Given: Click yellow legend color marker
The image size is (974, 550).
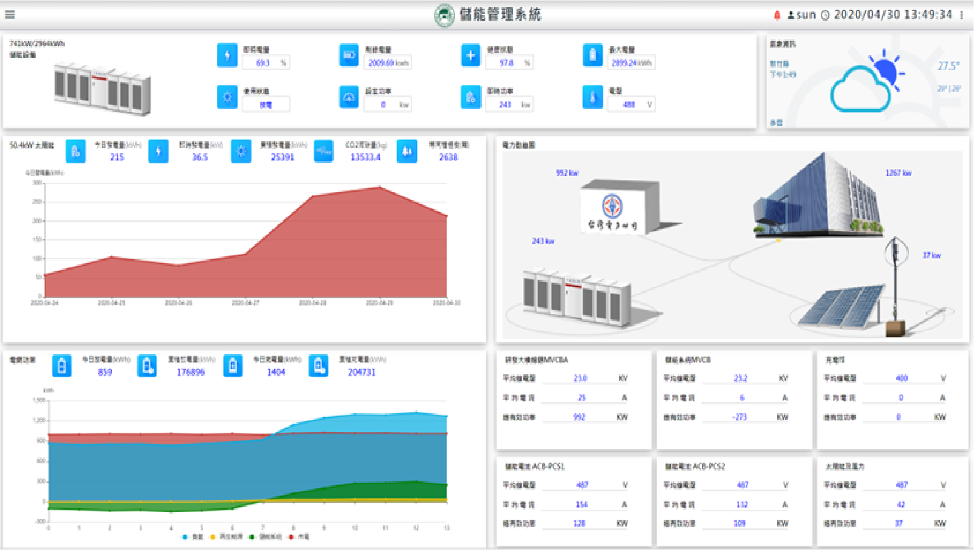Looking at the screenshot, I should (x=213, y=537).
